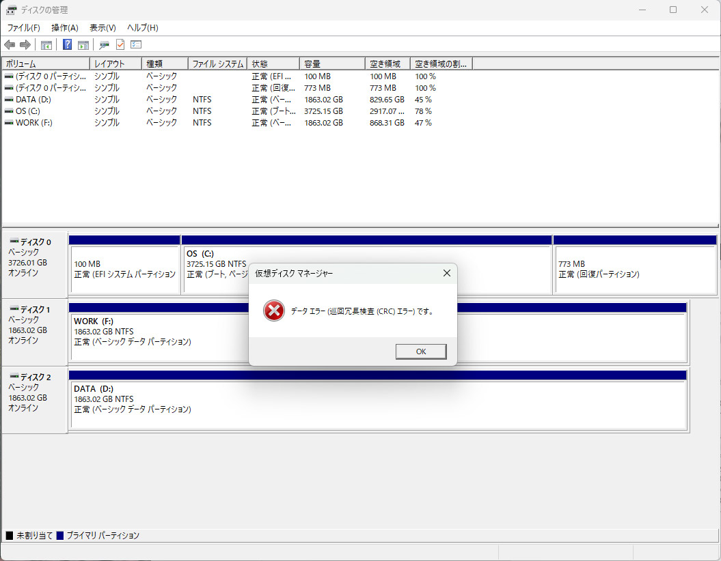721x561 pixels.
Task: Click the Back arrow toolbar icon
Action: [10, 44]
